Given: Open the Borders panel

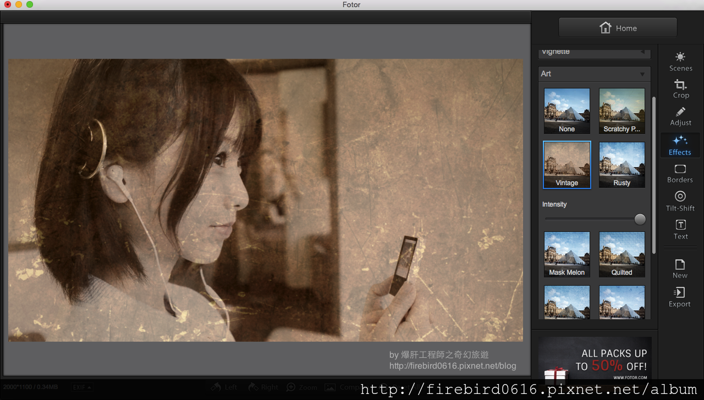Looking at the screenshot, I should coord(680,174).
